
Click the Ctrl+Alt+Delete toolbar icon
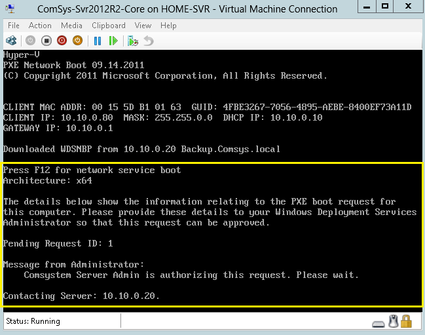[11, 41]
